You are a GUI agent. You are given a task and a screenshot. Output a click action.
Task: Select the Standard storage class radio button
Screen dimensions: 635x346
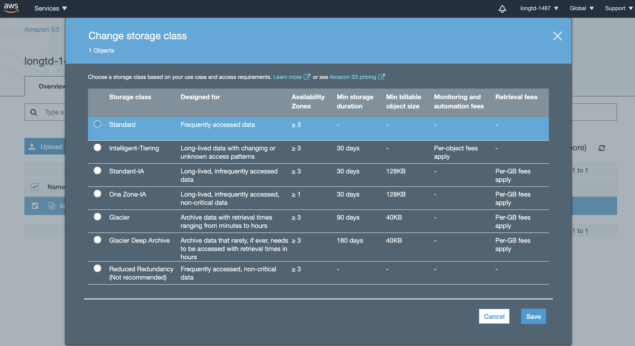tap(97, 124)
